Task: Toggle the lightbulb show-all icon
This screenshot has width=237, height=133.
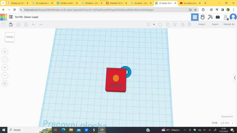Action: pyautogui.click(x=148, y=25)
